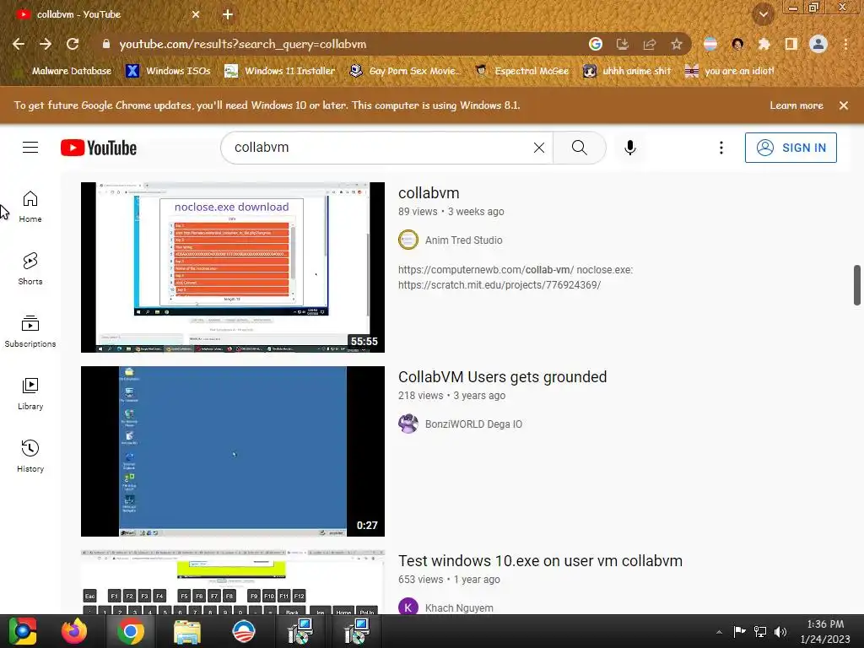Open CollabVM Users gets grounded thumbnail
Screen dimensions: 864x648
pos(233,451)
